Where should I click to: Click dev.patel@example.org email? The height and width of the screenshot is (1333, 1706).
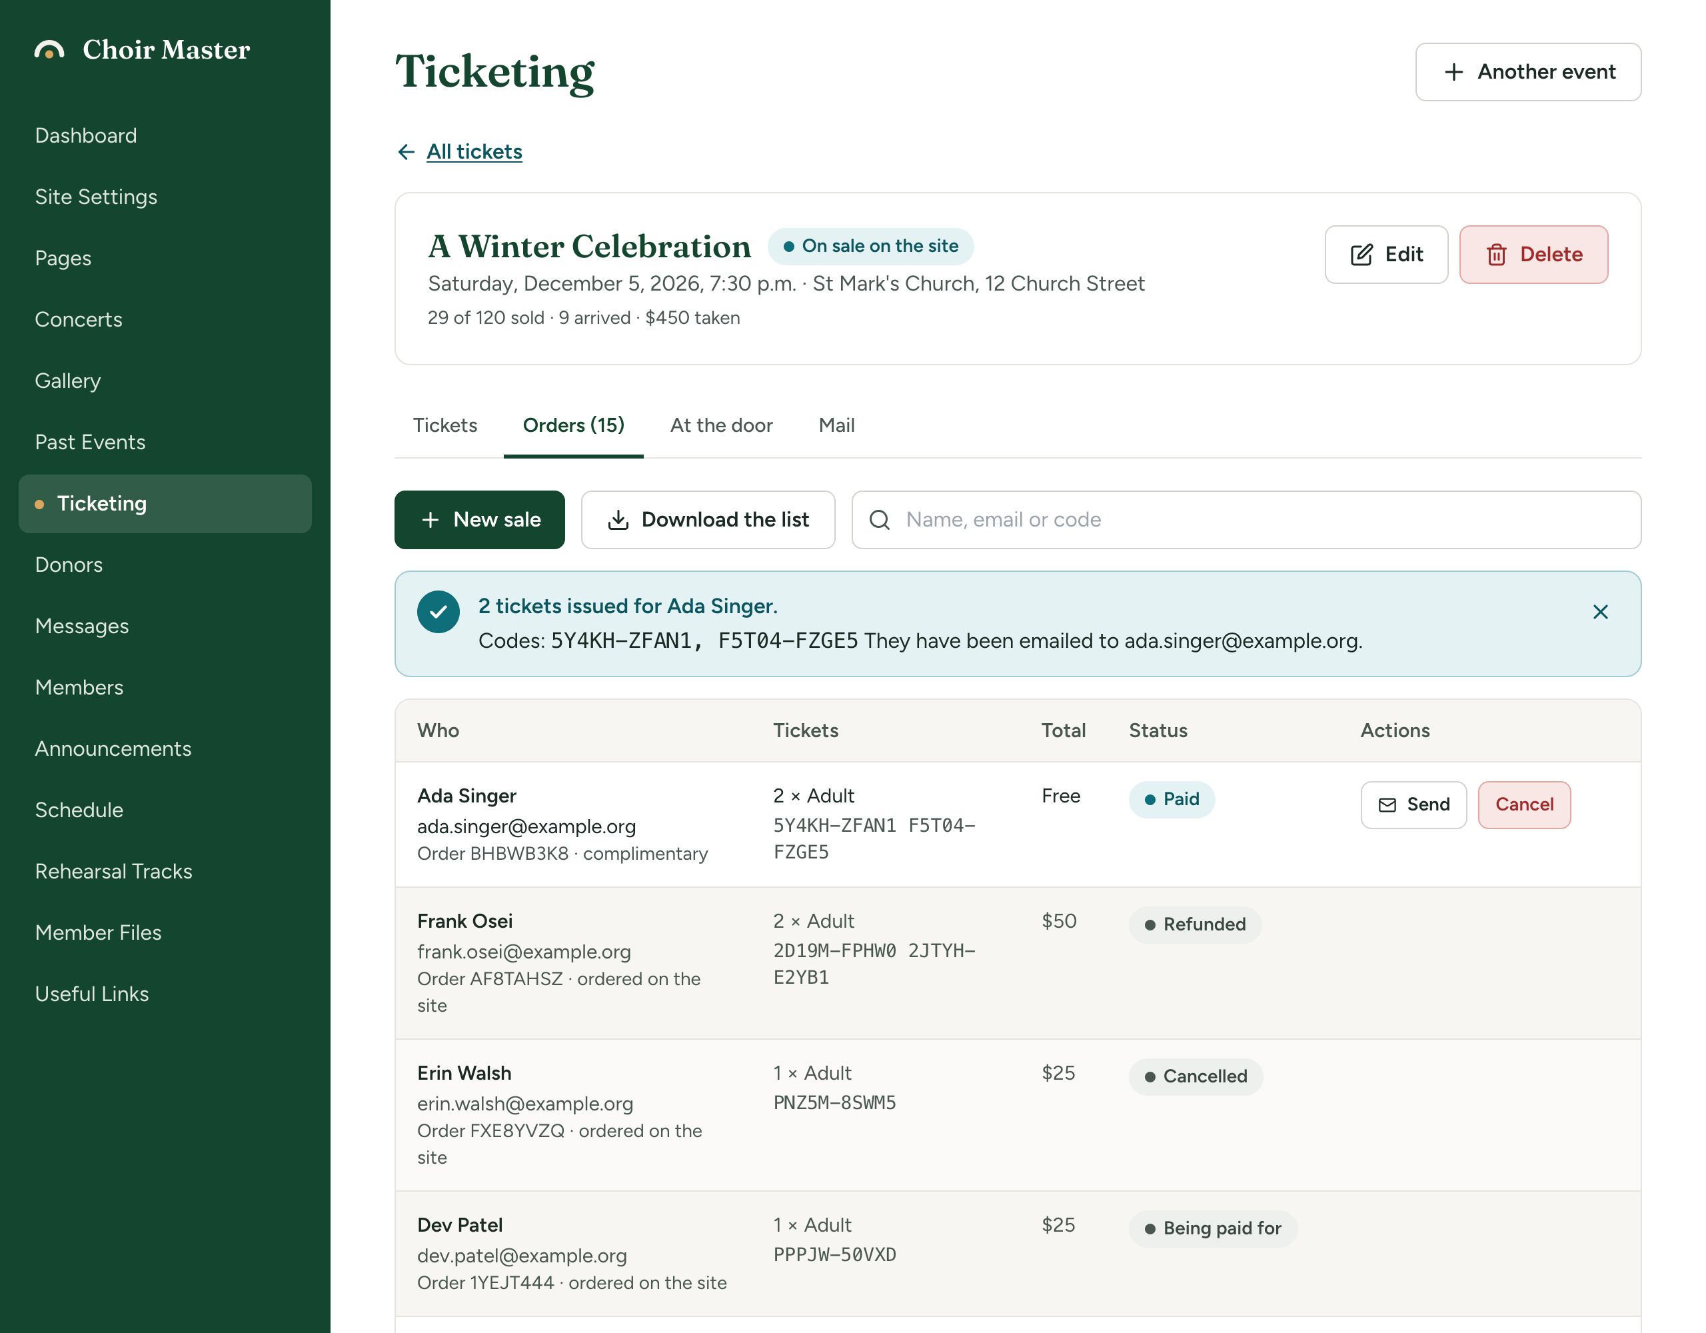(x=522, y=1256)
